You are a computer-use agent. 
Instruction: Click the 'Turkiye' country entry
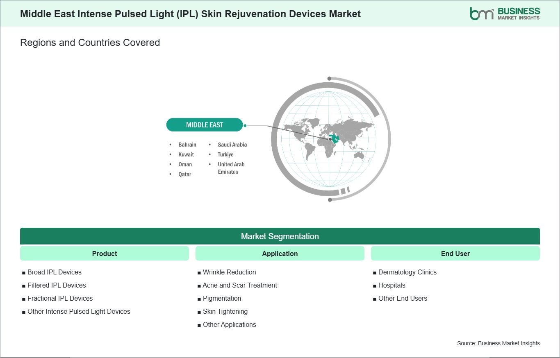point(225,154)
